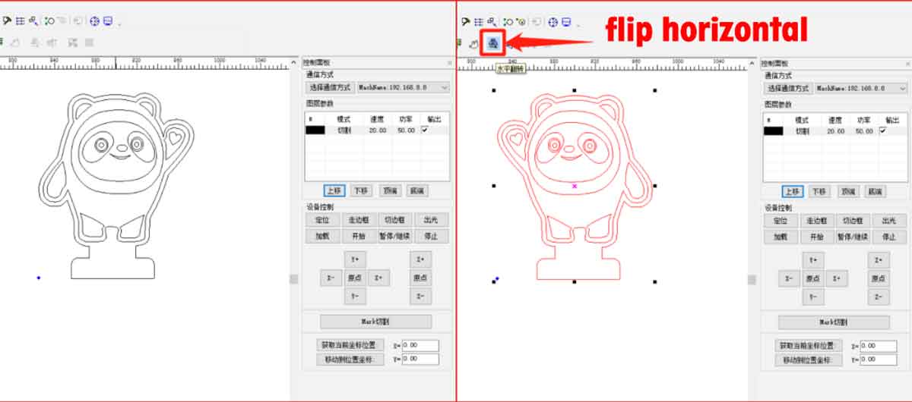Click the blue crosshair target icon, right window
912x402 pixels.
(553, 22)
